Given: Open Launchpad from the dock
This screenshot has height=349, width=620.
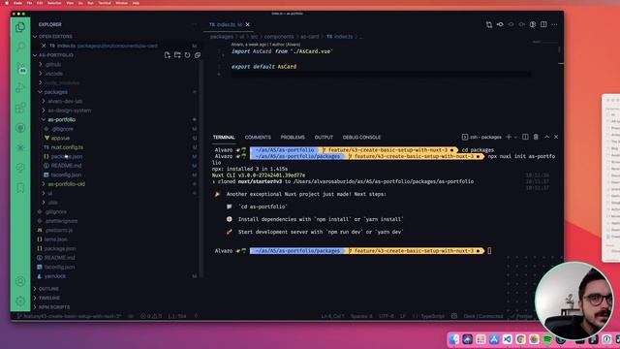Looking at the screenshot, I should 480,339.
